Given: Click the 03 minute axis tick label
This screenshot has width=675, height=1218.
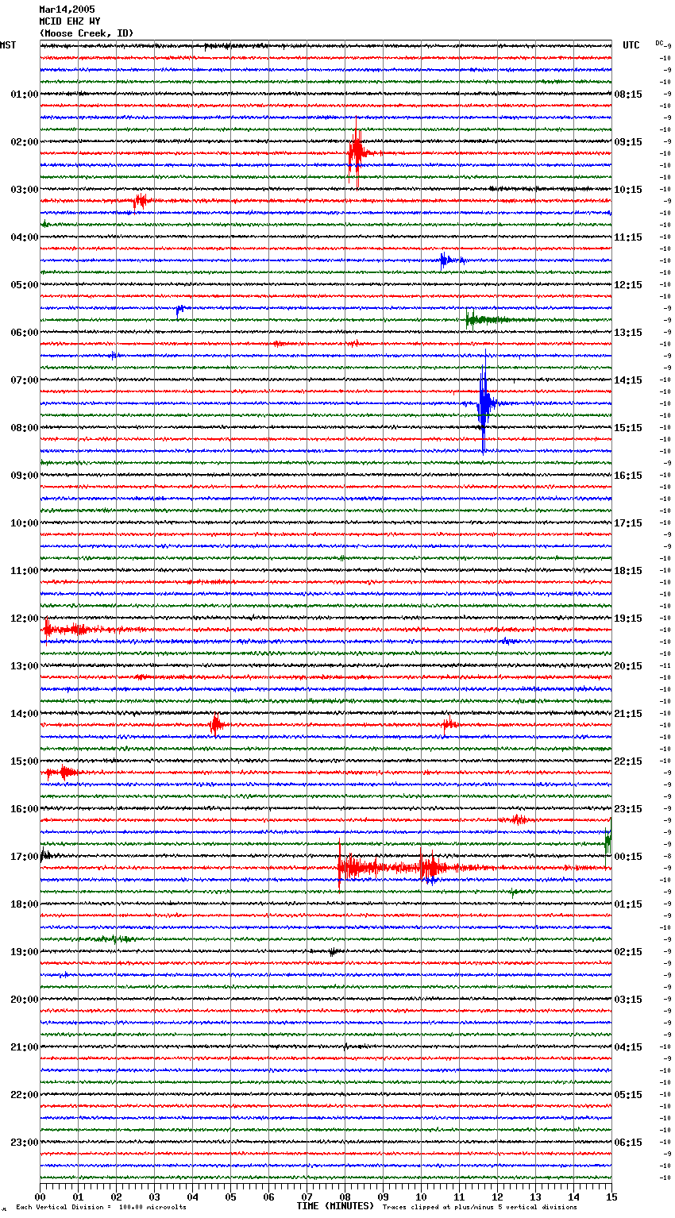Looking at the screenshot, I should pyautogui.click(x=155, y=1197).
